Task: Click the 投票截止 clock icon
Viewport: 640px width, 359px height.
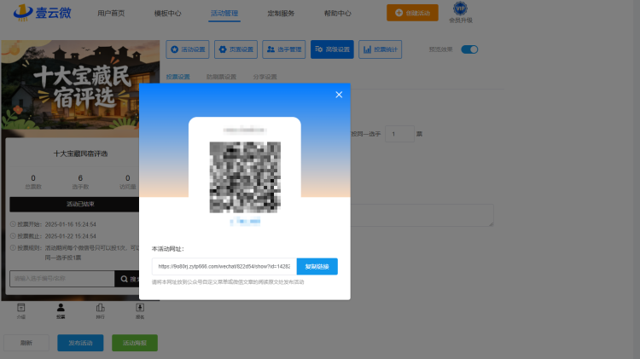Action: click(x=13, y=236)
